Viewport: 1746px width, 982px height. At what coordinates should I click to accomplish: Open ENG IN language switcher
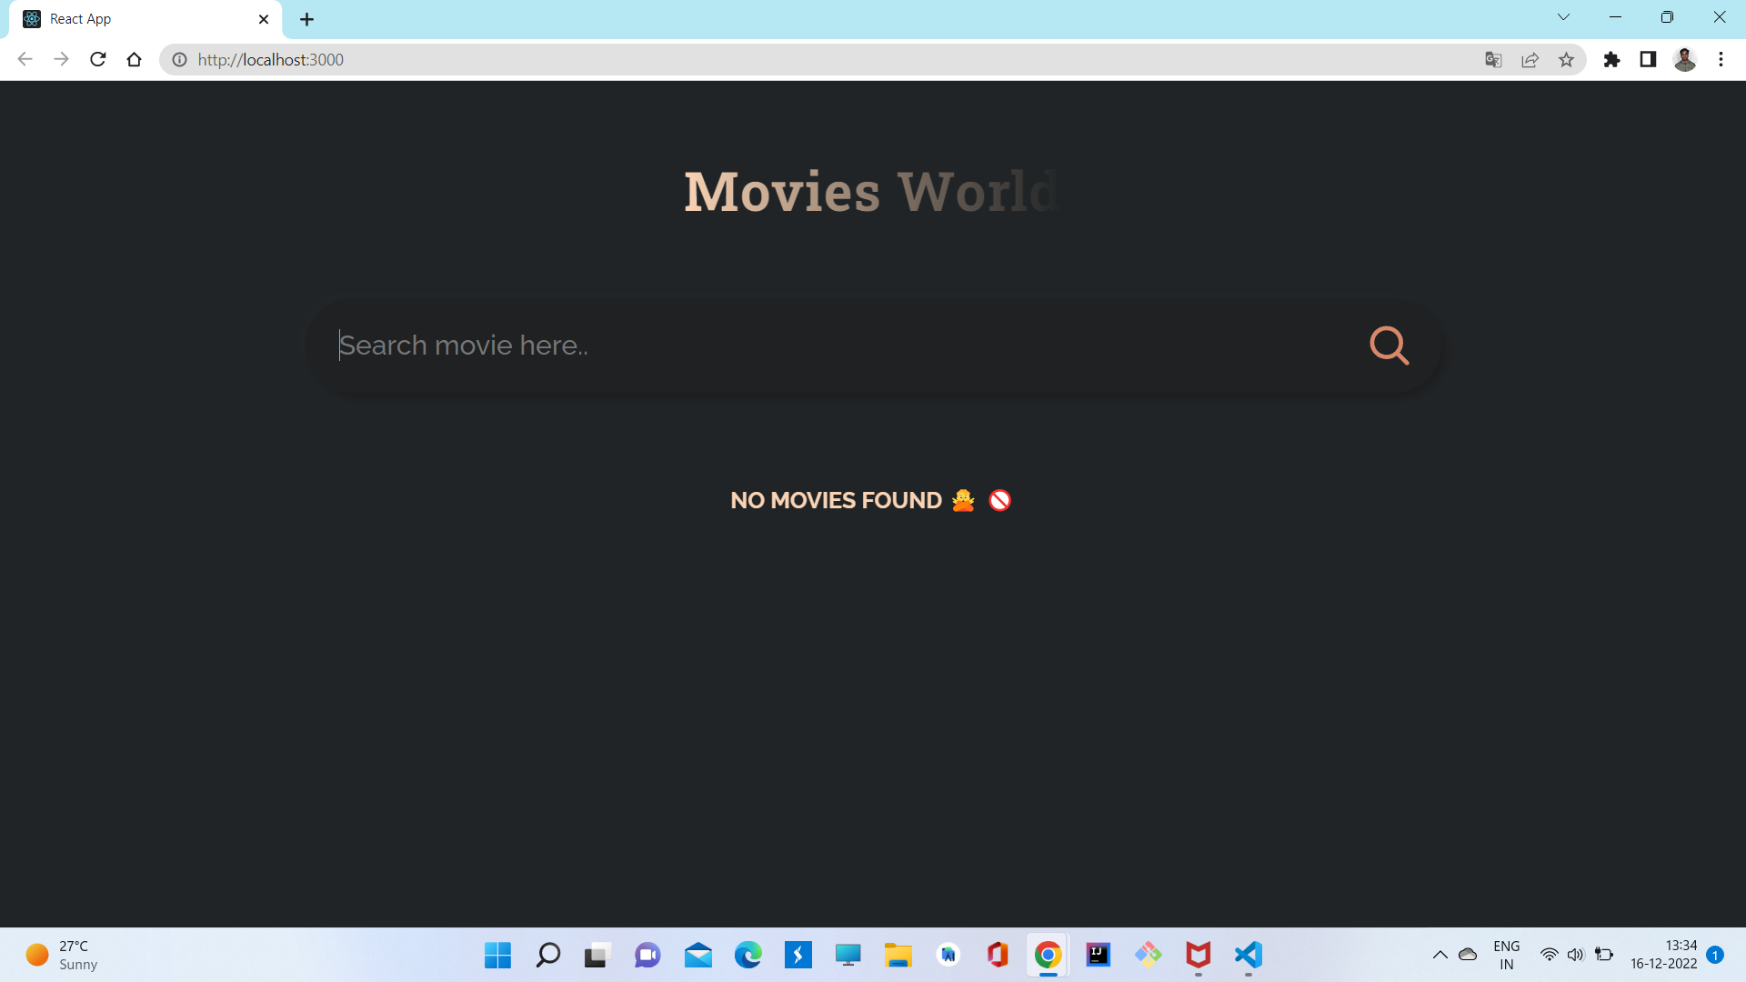click(1506, 955)
